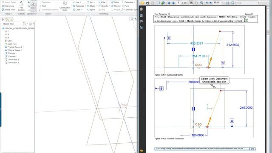Click the hand pan tool in PDF toolbar
Screen dimensions: 272x153
(x=196, y=3)
